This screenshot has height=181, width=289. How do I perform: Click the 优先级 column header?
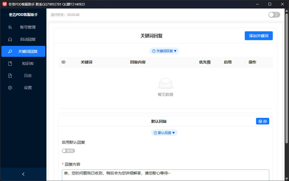[x=205, y=62]
